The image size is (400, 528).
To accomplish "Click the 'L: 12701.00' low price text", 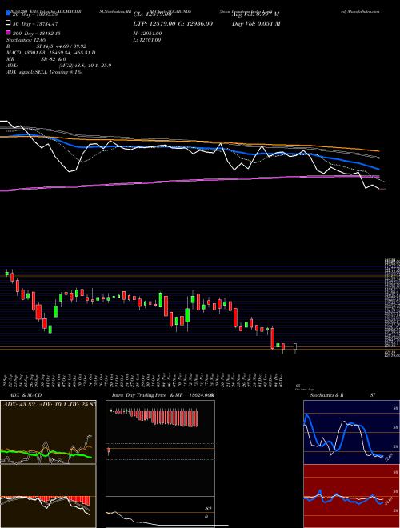I will point(147,40).
